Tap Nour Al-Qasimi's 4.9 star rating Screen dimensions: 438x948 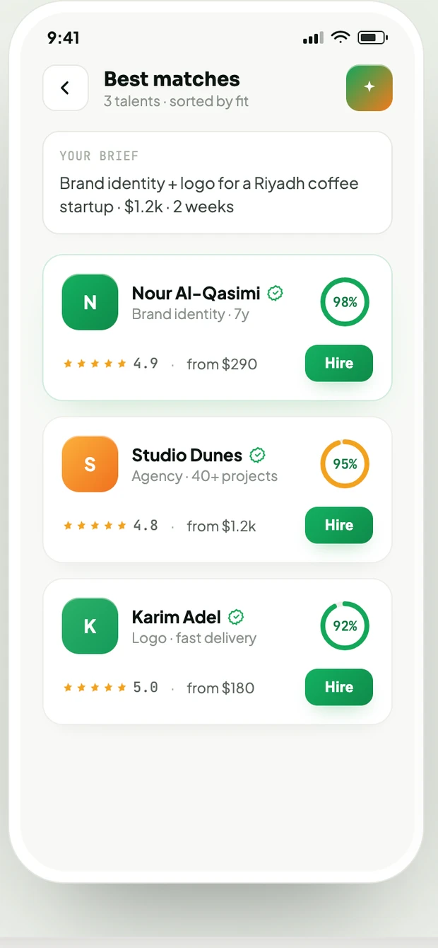click(x=111, y=364)
